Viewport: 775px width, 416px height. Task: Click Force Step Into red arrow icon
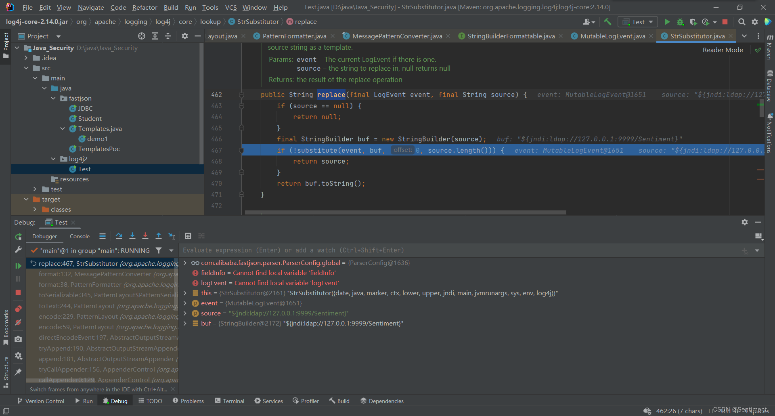[x=145, y=236]
